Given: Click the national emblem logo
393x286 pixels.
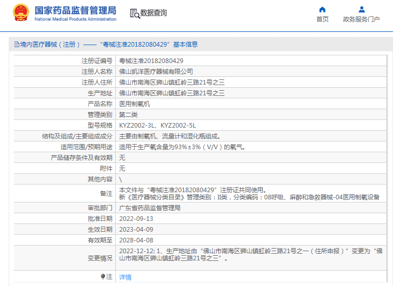Looking at the screenshot, I should 21,12.
